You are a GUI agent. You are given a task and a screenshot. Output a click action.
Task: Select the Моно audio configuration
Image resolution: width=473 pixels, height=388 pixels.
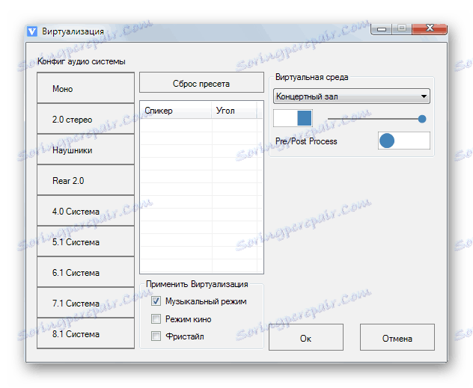coord(85,87)
